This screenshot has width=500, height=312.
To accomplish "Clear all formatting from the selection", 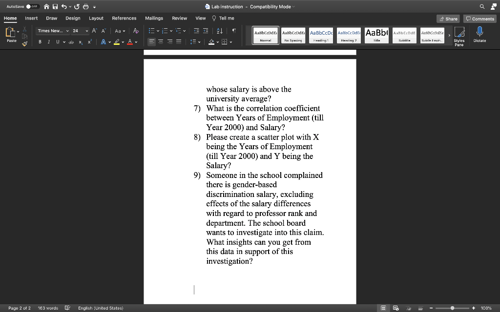I will tap(136, 31).
